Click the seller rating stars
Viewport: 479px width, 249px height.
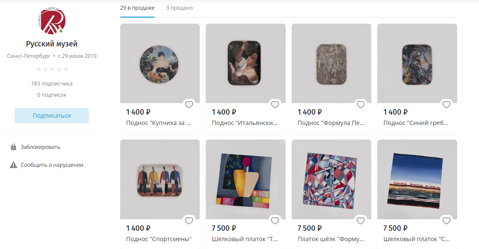click(x=52, y=69)
